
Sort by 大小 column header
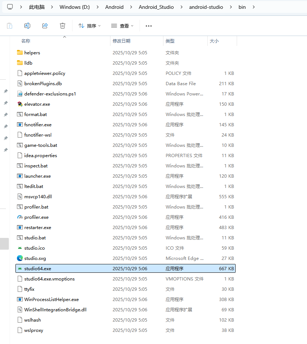coord(214,41)
